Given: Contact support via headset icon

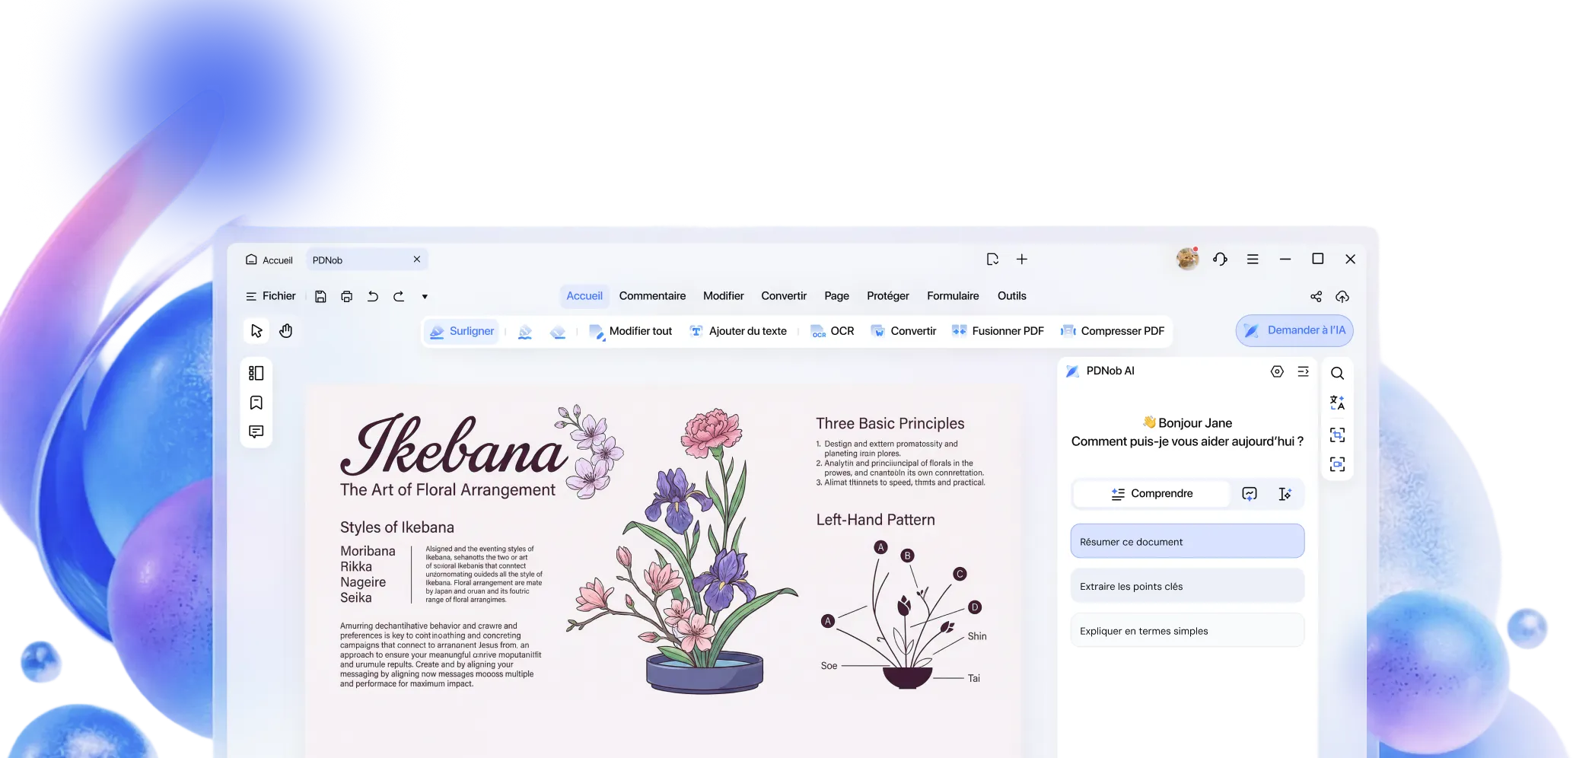Looking at the screenshot, I should pyautogui.click(x=1221, y=260).
